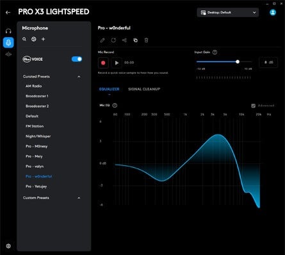
Task: Switch to the EQUALIZER tab
Action: pyautogui.click(x=109, y=89)
